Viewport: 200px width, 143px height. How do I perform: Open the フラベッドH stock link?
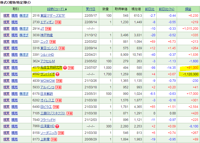tap(48, 120)
